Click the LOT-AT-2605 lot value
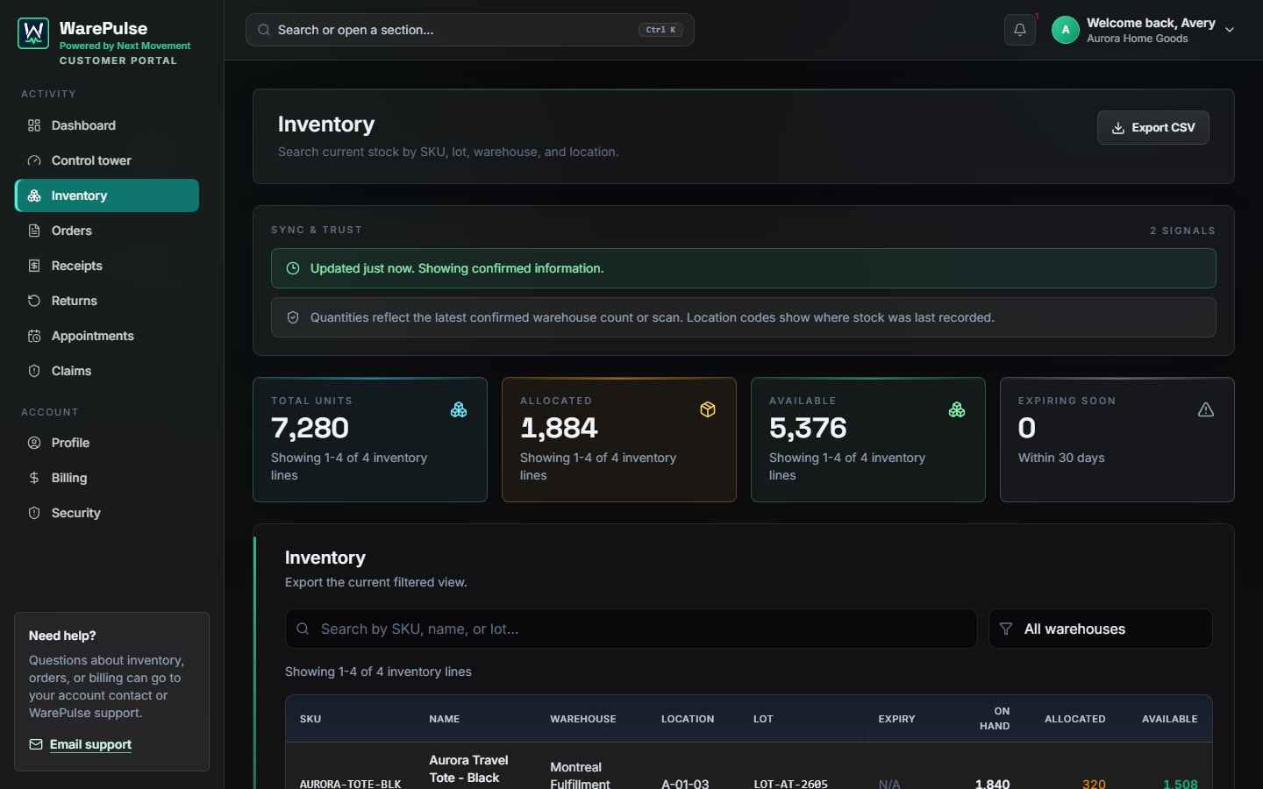Image resolution: width=1263 pixels, height=789 pixels. tap(791, 784)
